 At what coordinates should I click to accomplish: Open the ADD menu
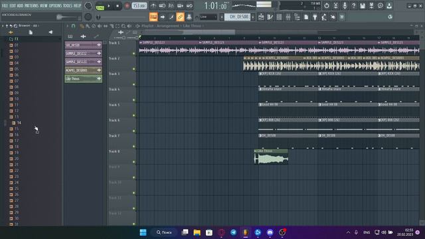[20, 5]
